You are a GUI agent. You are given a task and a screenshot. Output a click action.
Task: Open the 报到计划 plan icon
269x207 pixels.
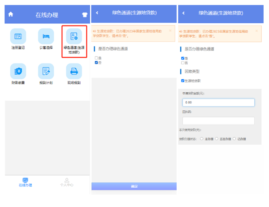pos(46,71)
